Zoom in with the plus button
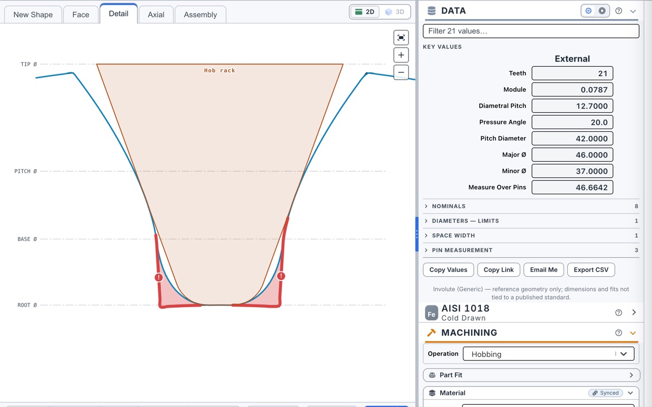Image resolution: width=652 pixels, height=407 pixels. 401,55
